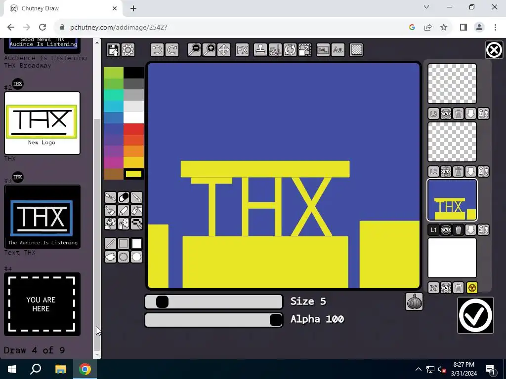Select the eyedropper tool
506x379 pixels.
(x=110, y=197)
